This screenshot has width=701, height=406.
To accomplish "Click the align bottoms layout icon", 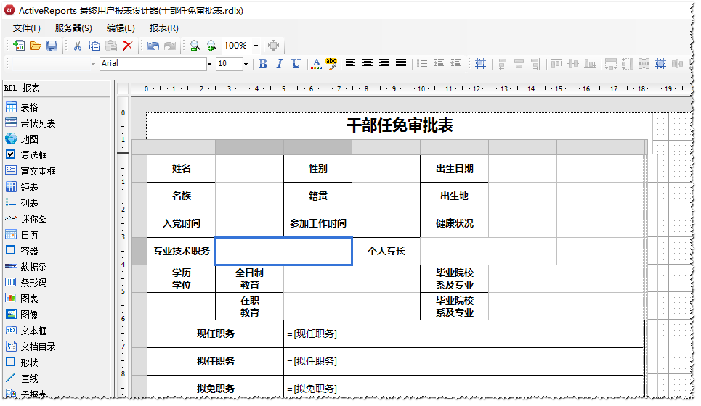I will click(590, 65).
